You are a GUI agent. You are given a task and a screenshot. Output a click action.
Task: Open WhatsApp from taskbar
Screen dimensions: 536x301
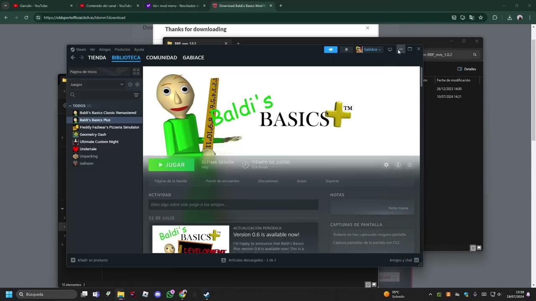pos(170,294)
